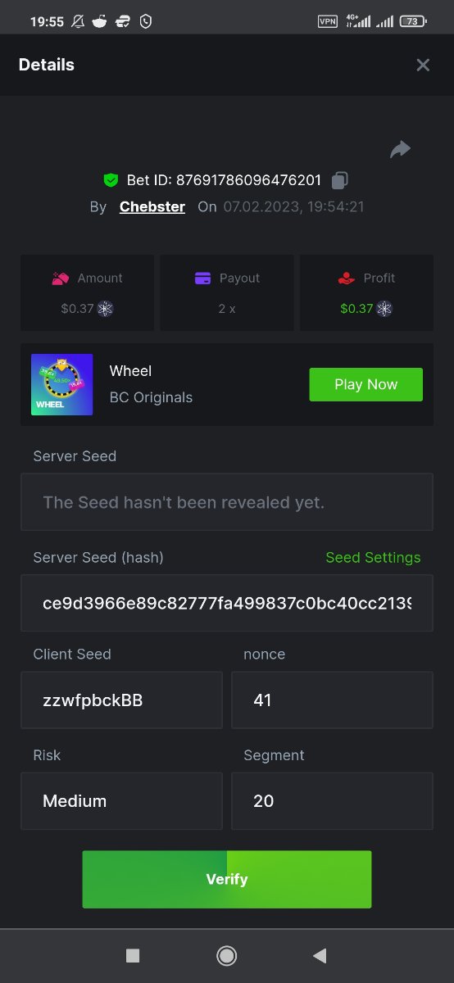454x983 pixels.
Task: Open the Wheel game thumbnail
Action: click(61, 384)
